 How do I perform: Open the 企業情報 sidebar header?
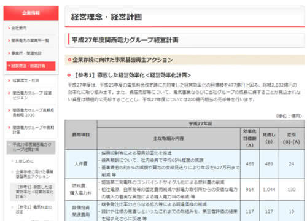[31, 13]
